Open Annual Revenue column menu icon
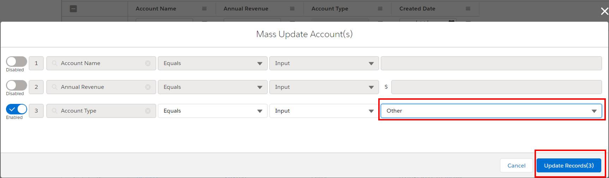This screenshot has width=609, height=178. [x=292, y=9]
